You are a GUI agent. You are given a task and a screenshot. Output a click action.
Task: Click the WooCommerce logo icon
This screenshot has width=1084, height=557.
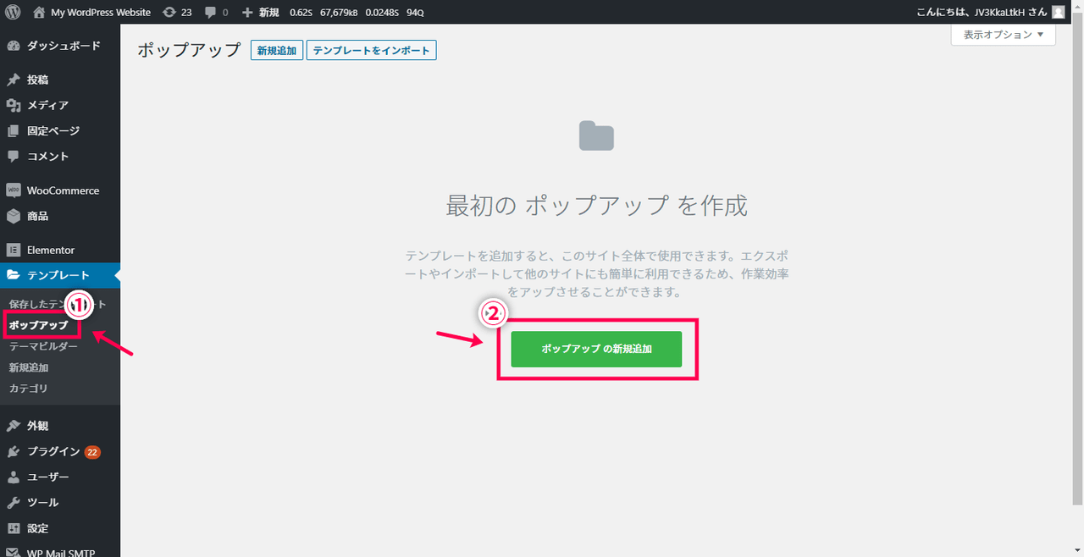[x=13, y=190]
